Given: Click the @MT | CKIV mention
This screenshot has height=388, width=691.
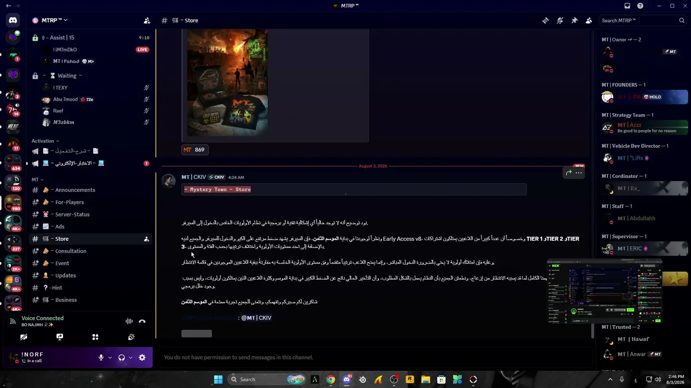Looking at the screenshot, I should click(x=256, y=318).
